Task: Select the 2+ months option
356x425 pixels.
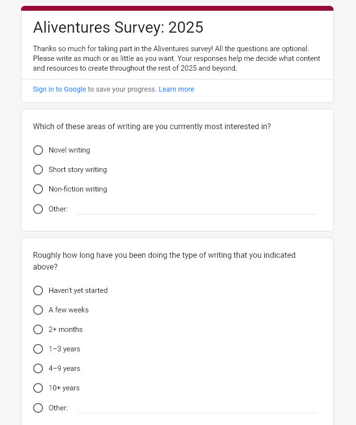Action: 38,329
